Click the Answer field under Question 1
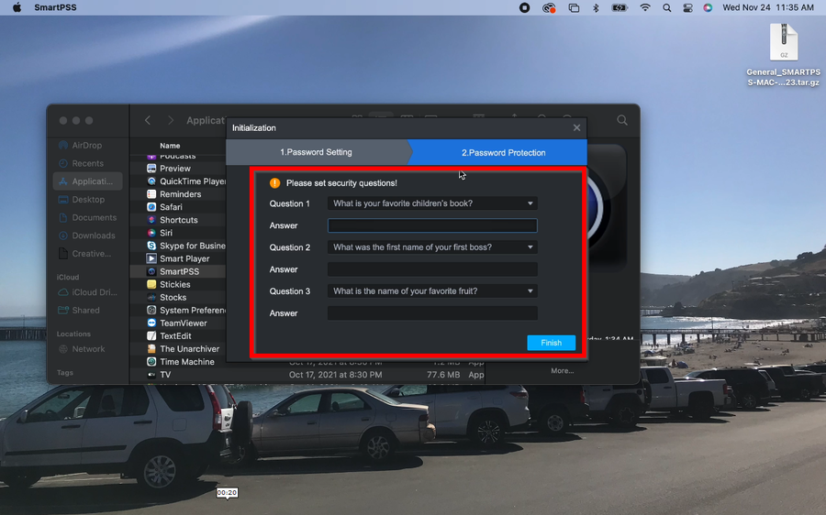The height and width of the screenshot is (515, 826). [432, 225]
